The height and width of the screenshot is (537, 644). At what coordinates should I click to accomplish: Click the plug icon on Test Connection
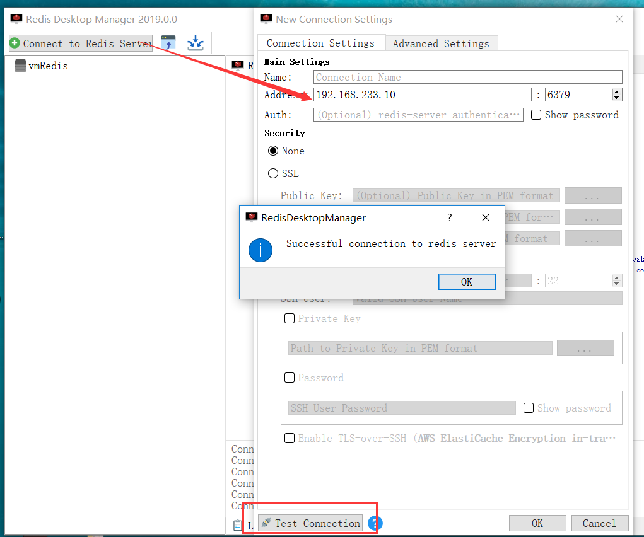click(x=266, y=523)
